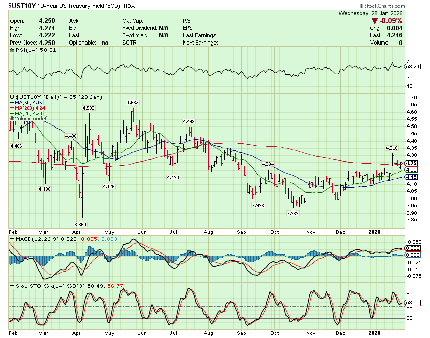This screenshot has width=430, height=338.
Task: Click the RSI panel icon before RSI(14)
Action: click(12, 51)
